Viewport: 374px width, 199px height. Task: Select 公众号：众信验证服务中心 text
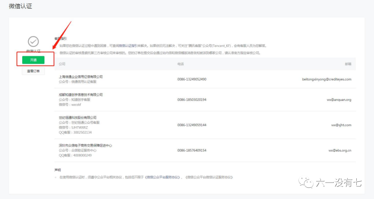(78, 151)
